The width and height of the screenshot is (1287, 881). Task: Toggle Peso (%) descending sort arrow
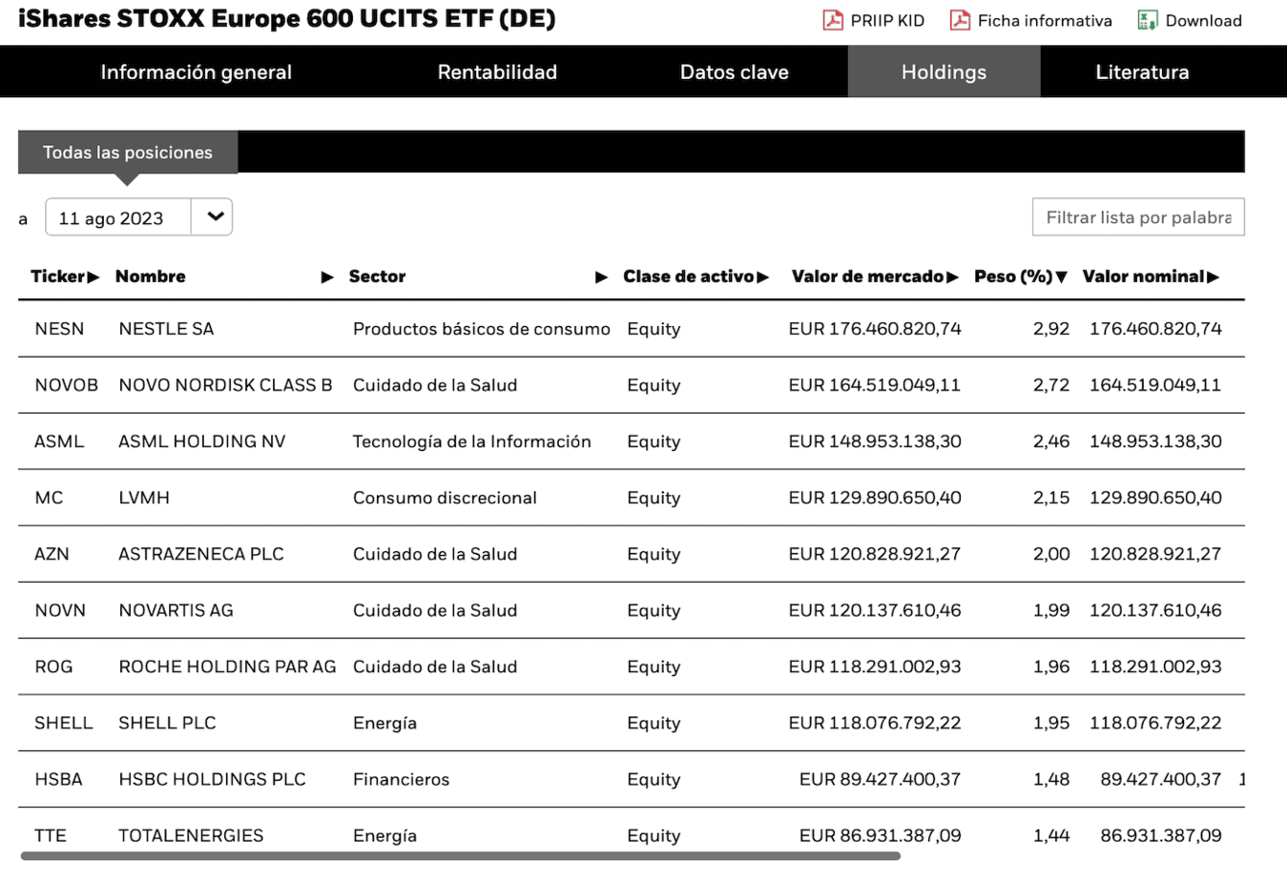1061,277
